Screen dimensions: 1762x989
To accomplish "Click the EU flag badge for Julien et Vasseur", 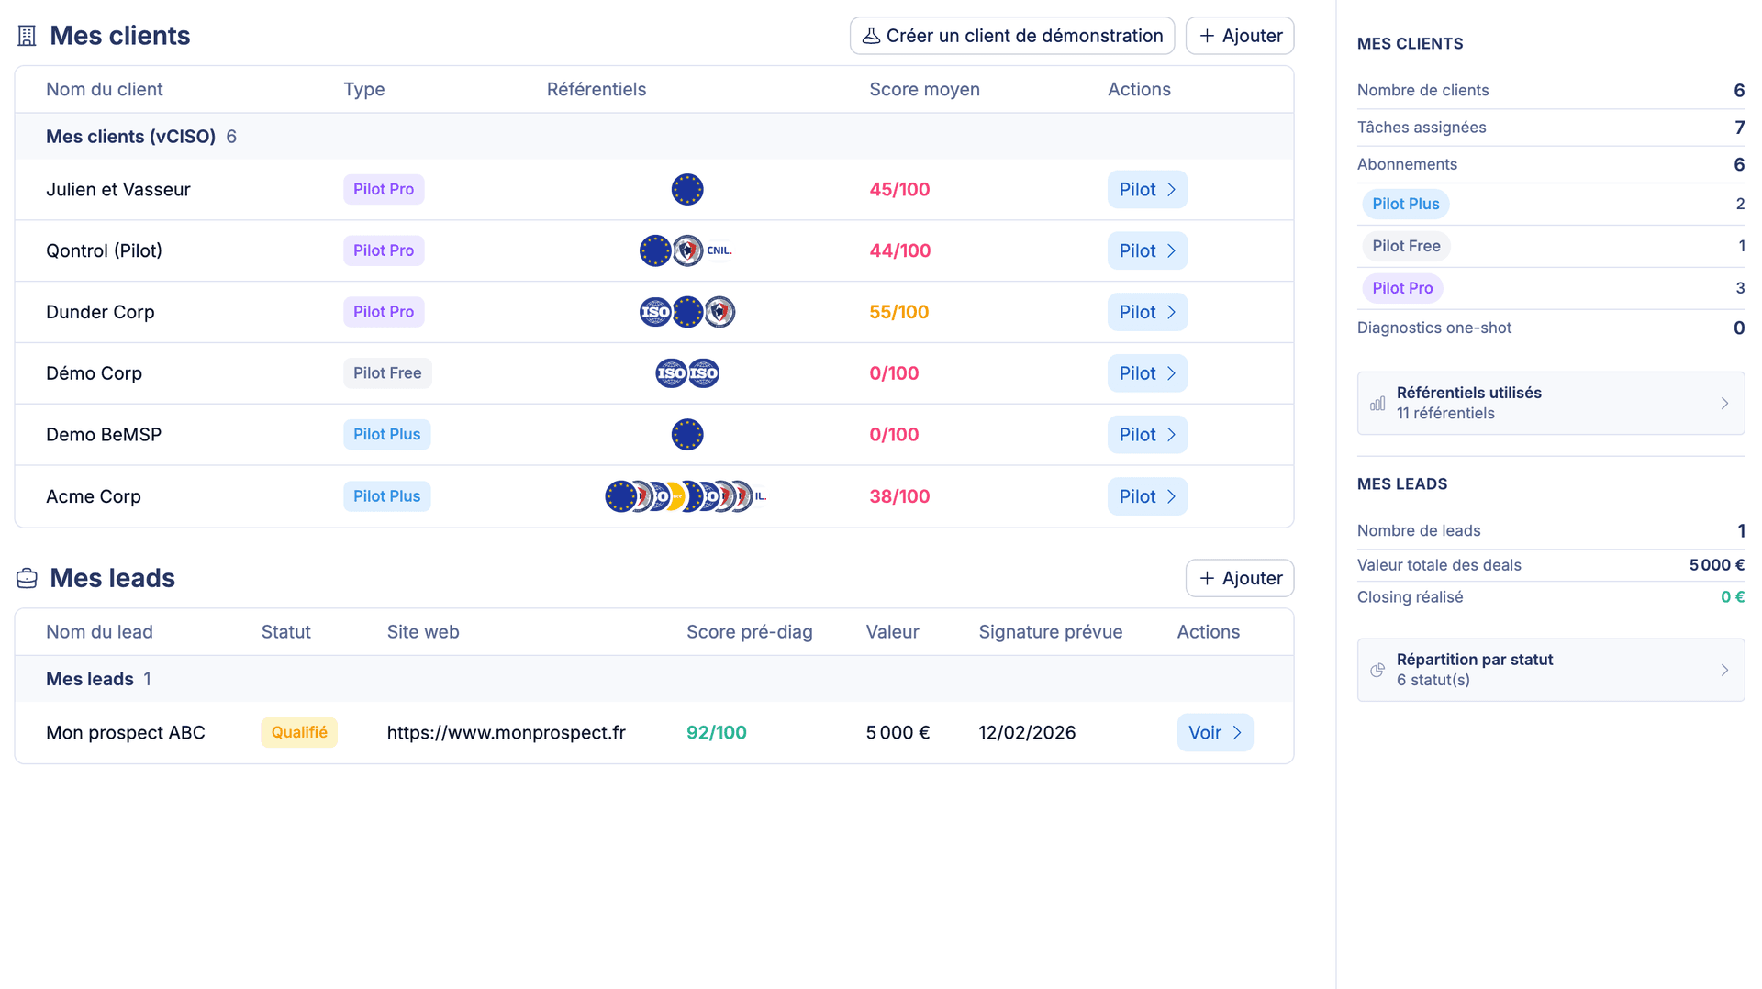I will [x=686, y=190].
